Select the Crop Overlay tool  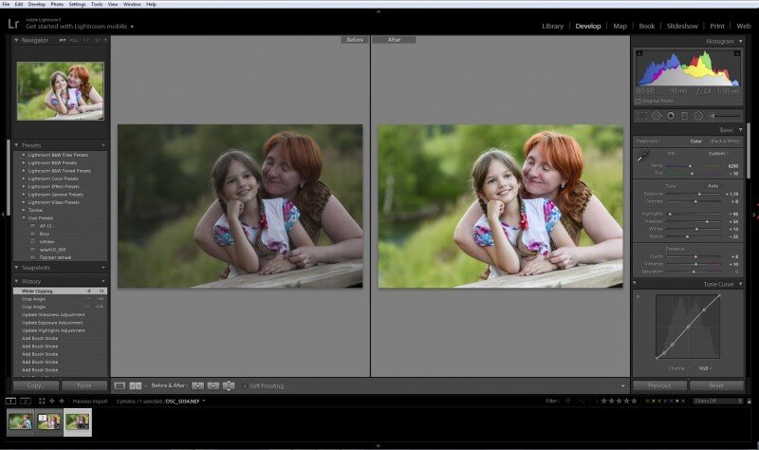point(642,116)
